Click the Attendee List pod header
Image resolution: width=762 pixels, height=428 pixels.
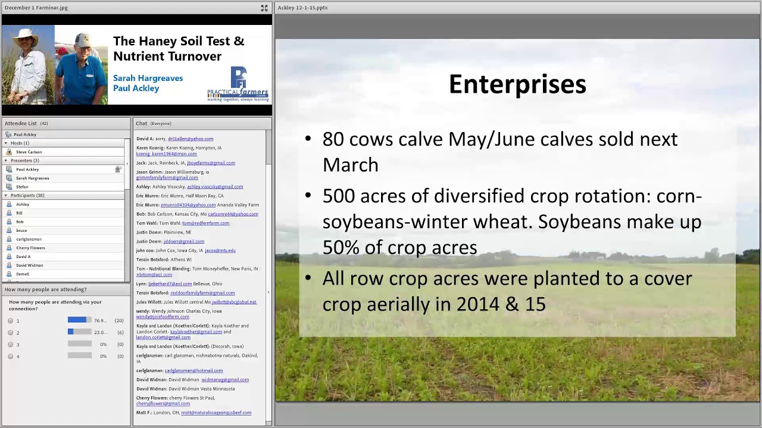tap(65, 123)
